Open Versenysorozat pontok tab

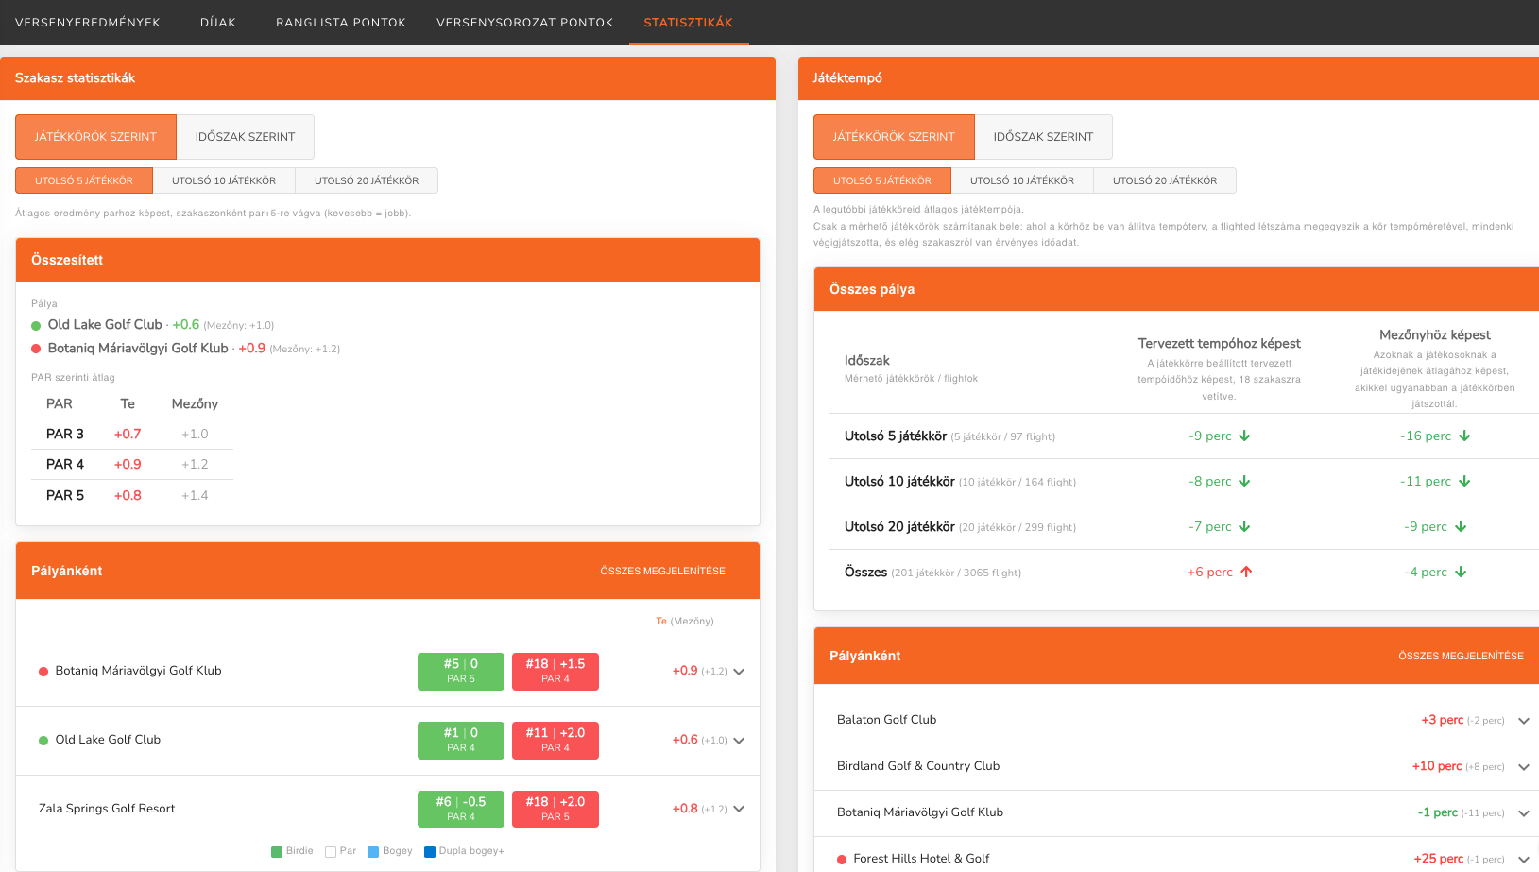[x=524, y=23]
